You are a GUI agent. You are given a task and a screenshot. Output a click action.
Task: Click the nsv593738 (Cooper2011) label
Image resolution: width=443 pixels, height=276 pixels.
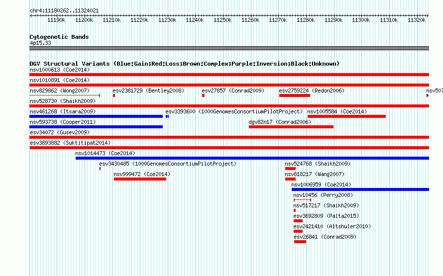[x=63, y=122]
